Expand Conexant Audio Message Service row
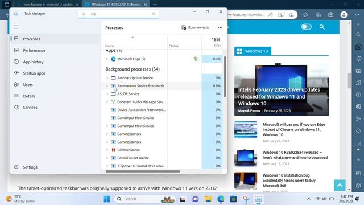This screenshot has width=364, height=205. coord(107,102)
